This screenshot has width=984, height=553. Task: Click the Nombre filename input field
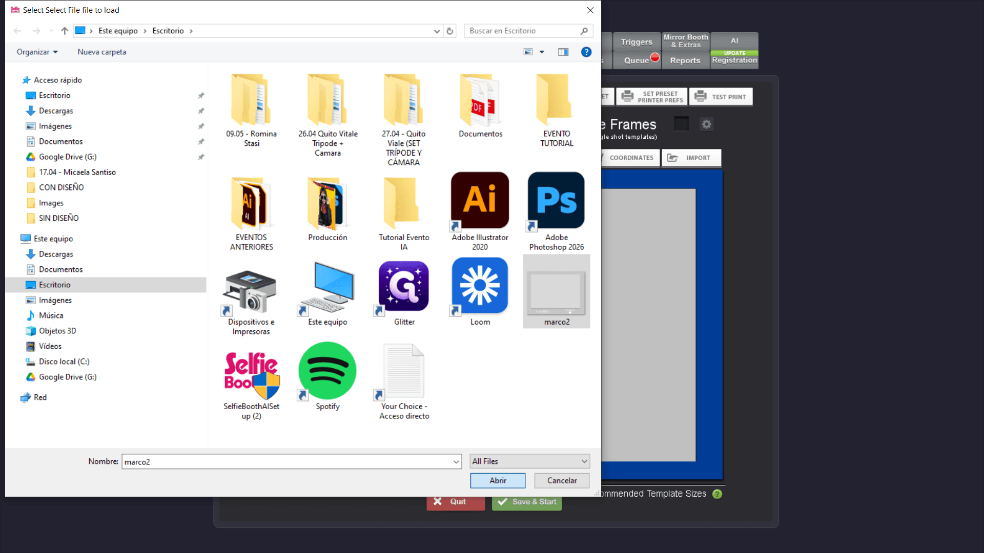coord(291,461)
